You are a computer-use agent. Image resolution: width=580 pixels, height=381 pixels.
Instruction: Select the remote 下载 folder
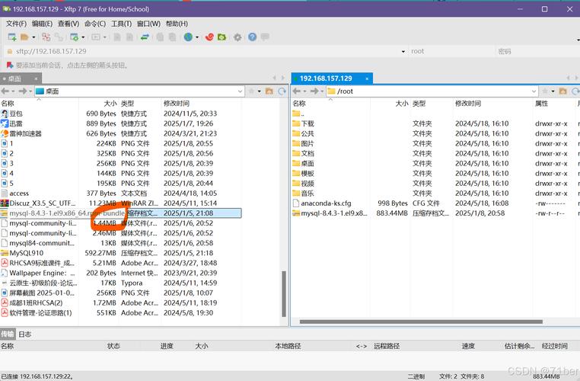435,123
